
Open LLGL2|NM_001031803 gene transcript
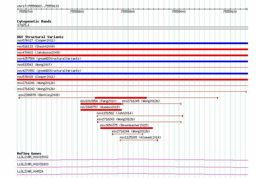[x=33, y=164]
